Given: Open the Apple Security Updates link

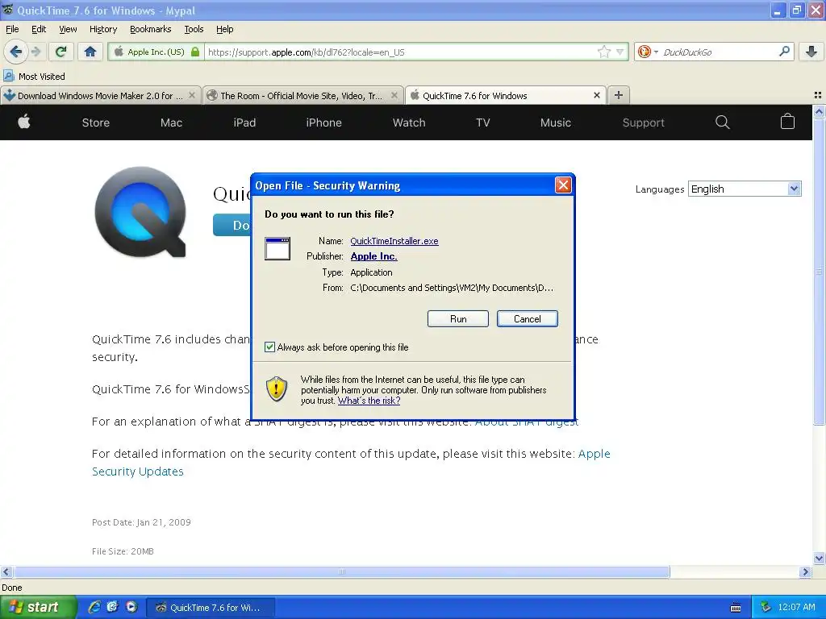Looking at the screenshot, I should tap(351, 462).
